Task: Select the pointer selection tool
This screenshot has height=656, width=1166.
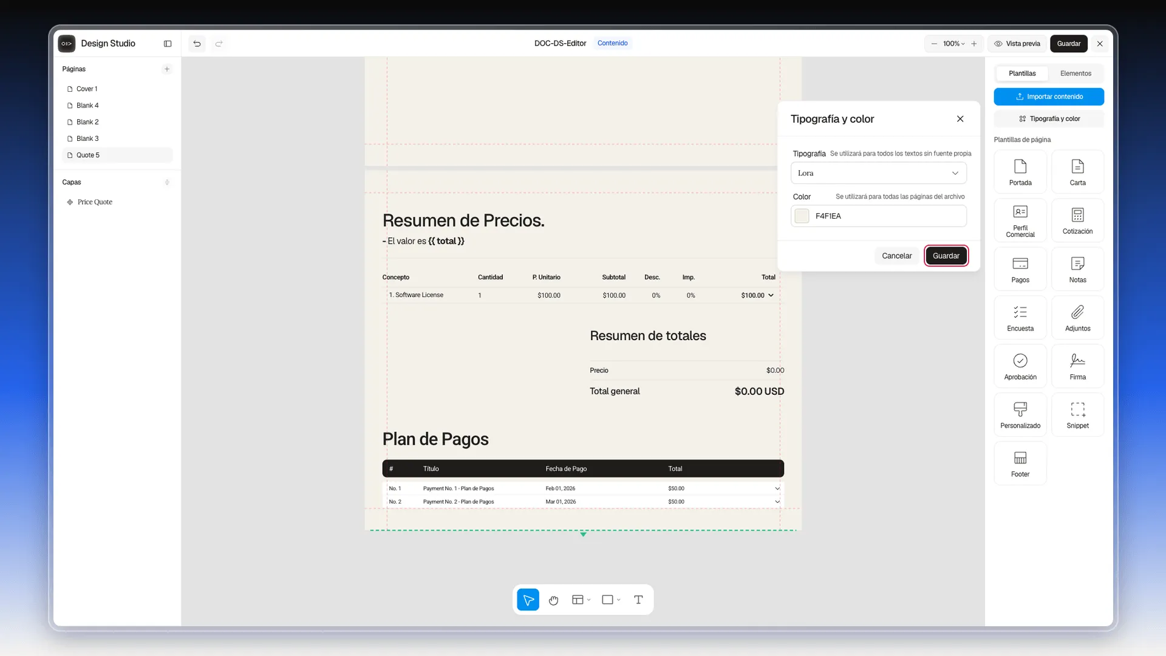Action: tap(528, 600)
